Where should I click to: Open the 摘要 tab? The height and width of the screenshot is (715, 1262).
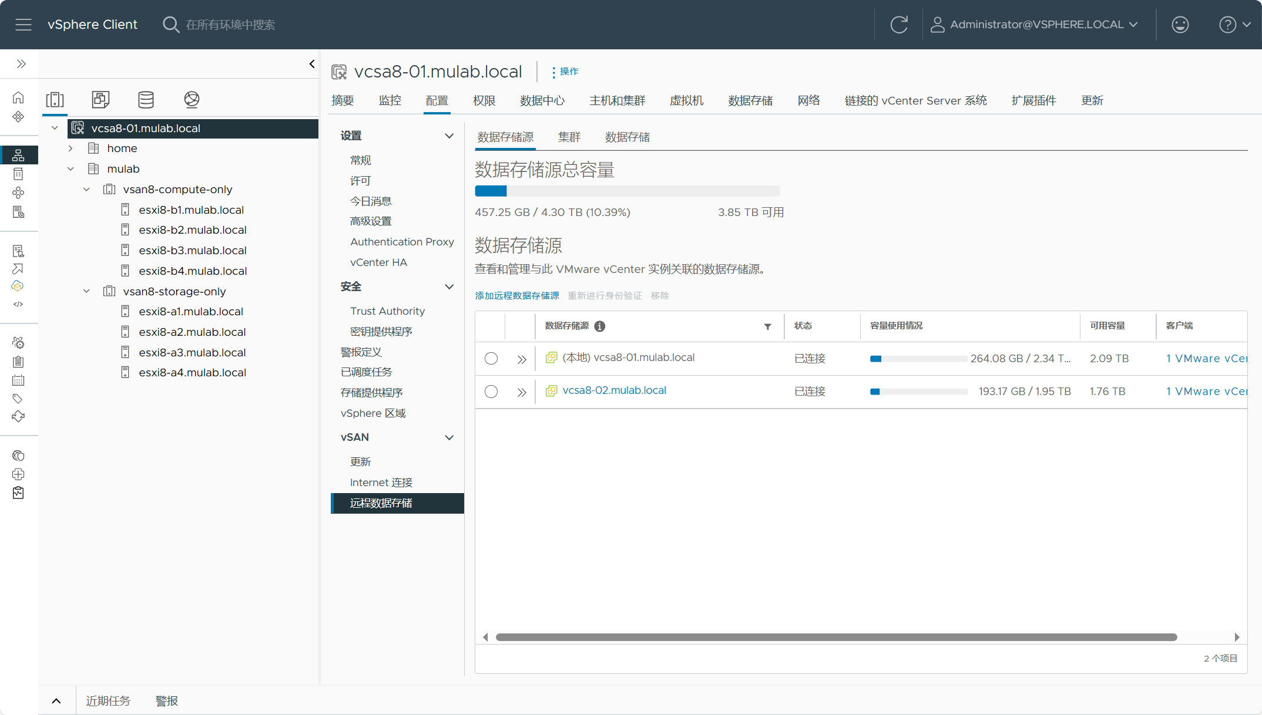tap(343, 101)
